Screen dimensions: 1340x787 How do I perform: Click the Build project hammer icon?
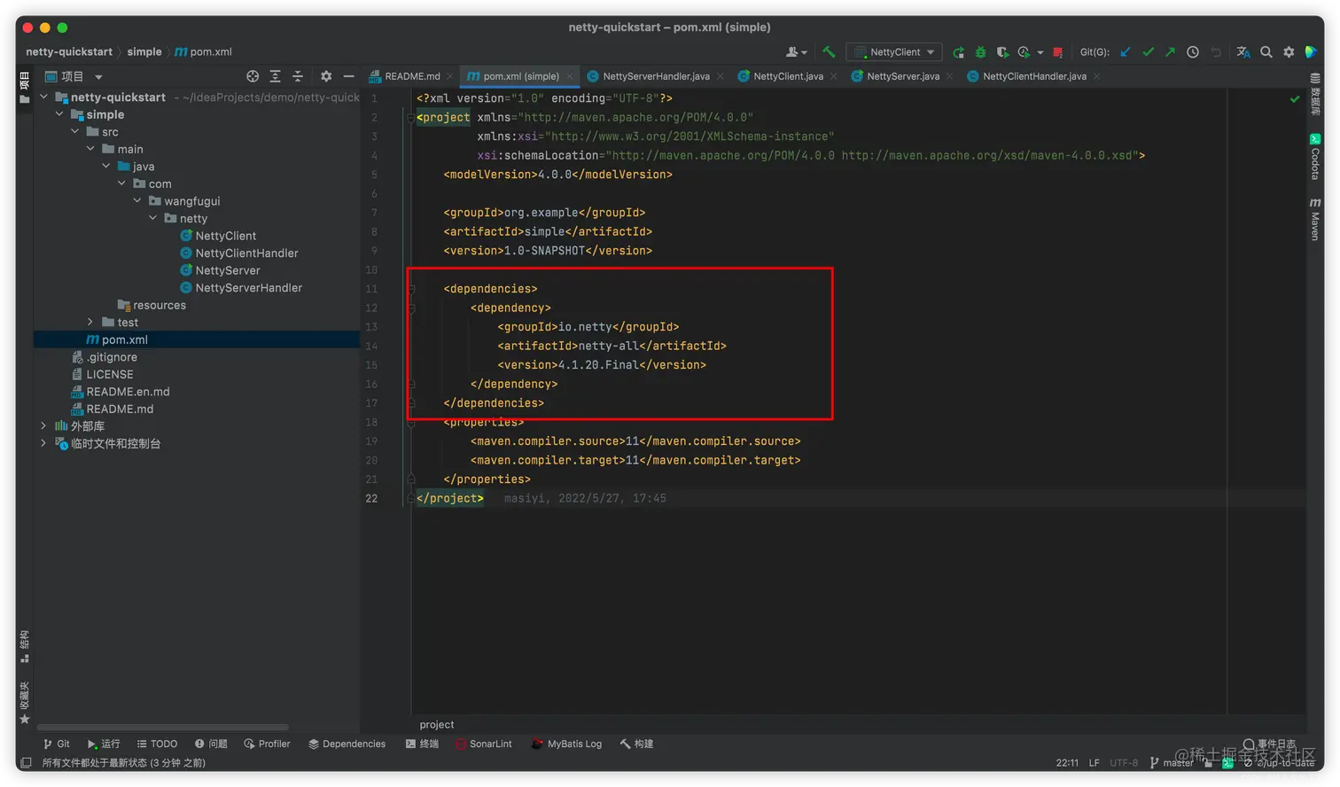829,52
